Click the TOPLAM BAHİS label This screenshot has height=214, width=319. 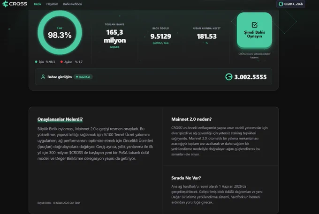tap(114, 24)
